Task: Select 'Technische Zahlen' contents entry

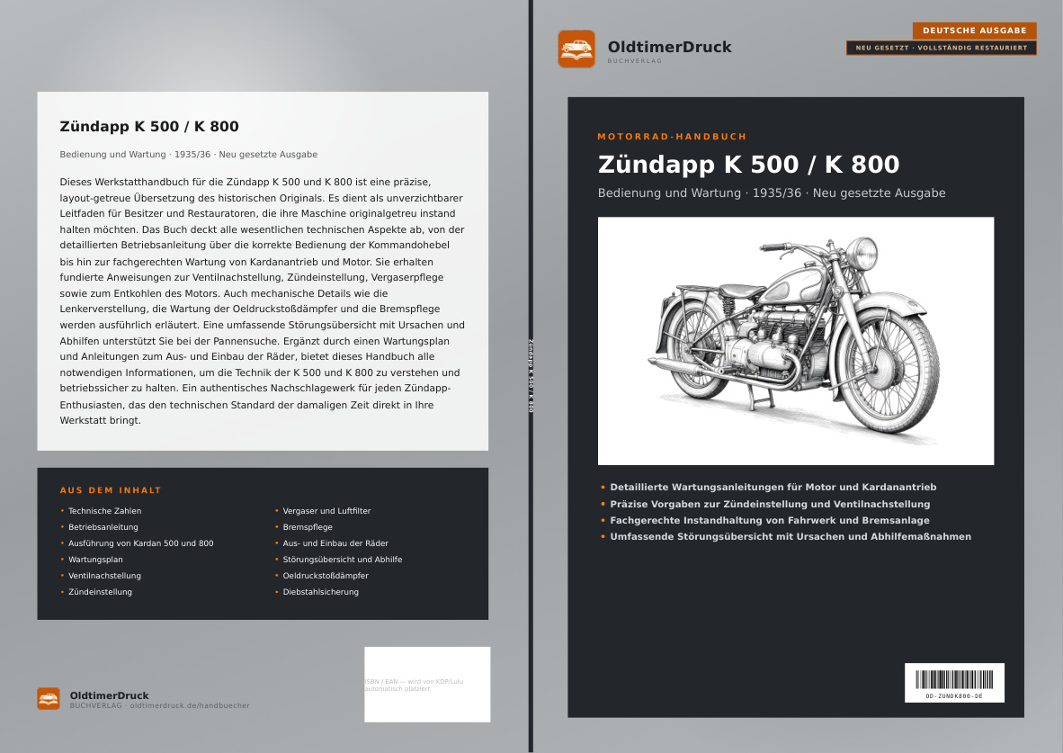Action: tap(104, 511)
